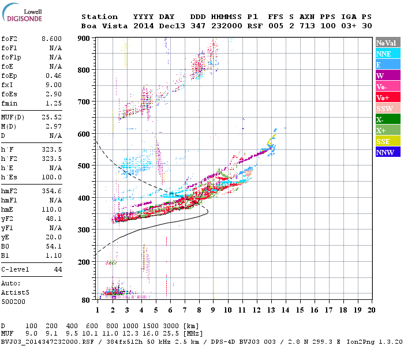Click the 16.0 MUF table value

tap(151, 334)
